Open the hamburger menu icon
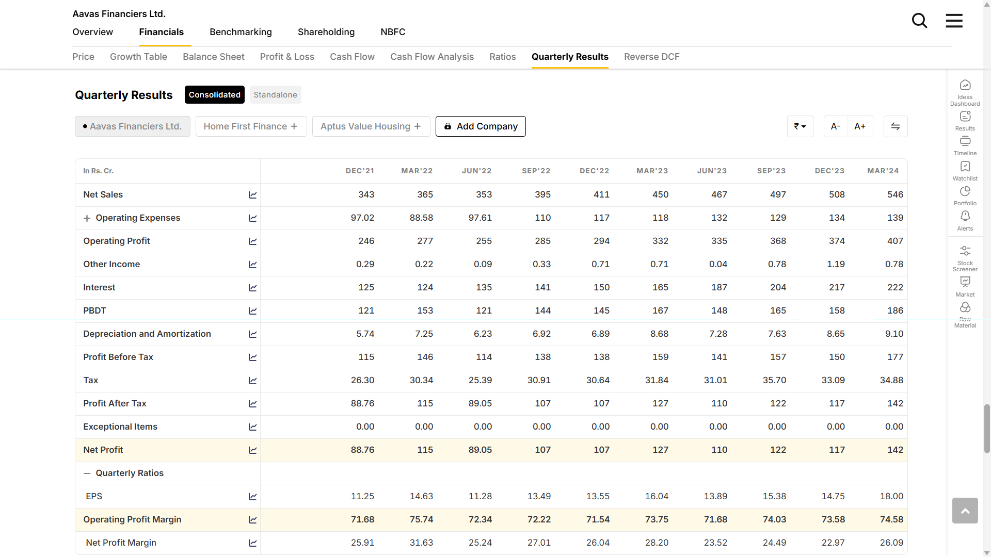The width and height of the screenshot is (991, 557). point(954,21)
